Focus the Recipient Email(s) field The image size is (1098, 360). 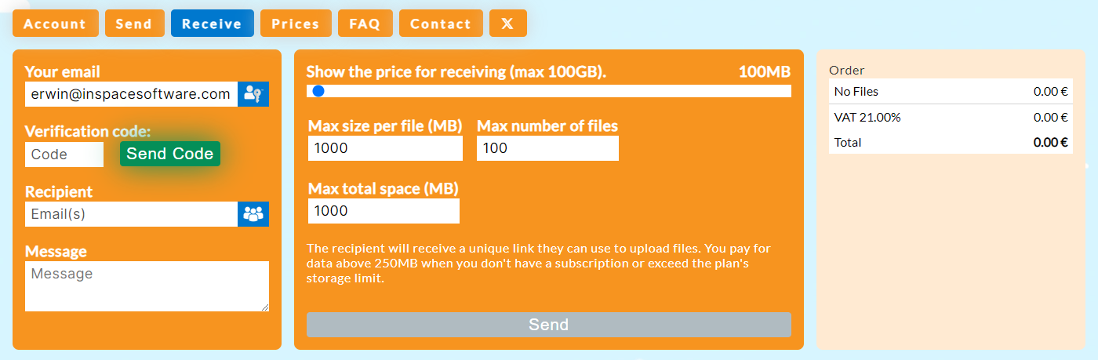pyautogui.click(x=131, y=214)
